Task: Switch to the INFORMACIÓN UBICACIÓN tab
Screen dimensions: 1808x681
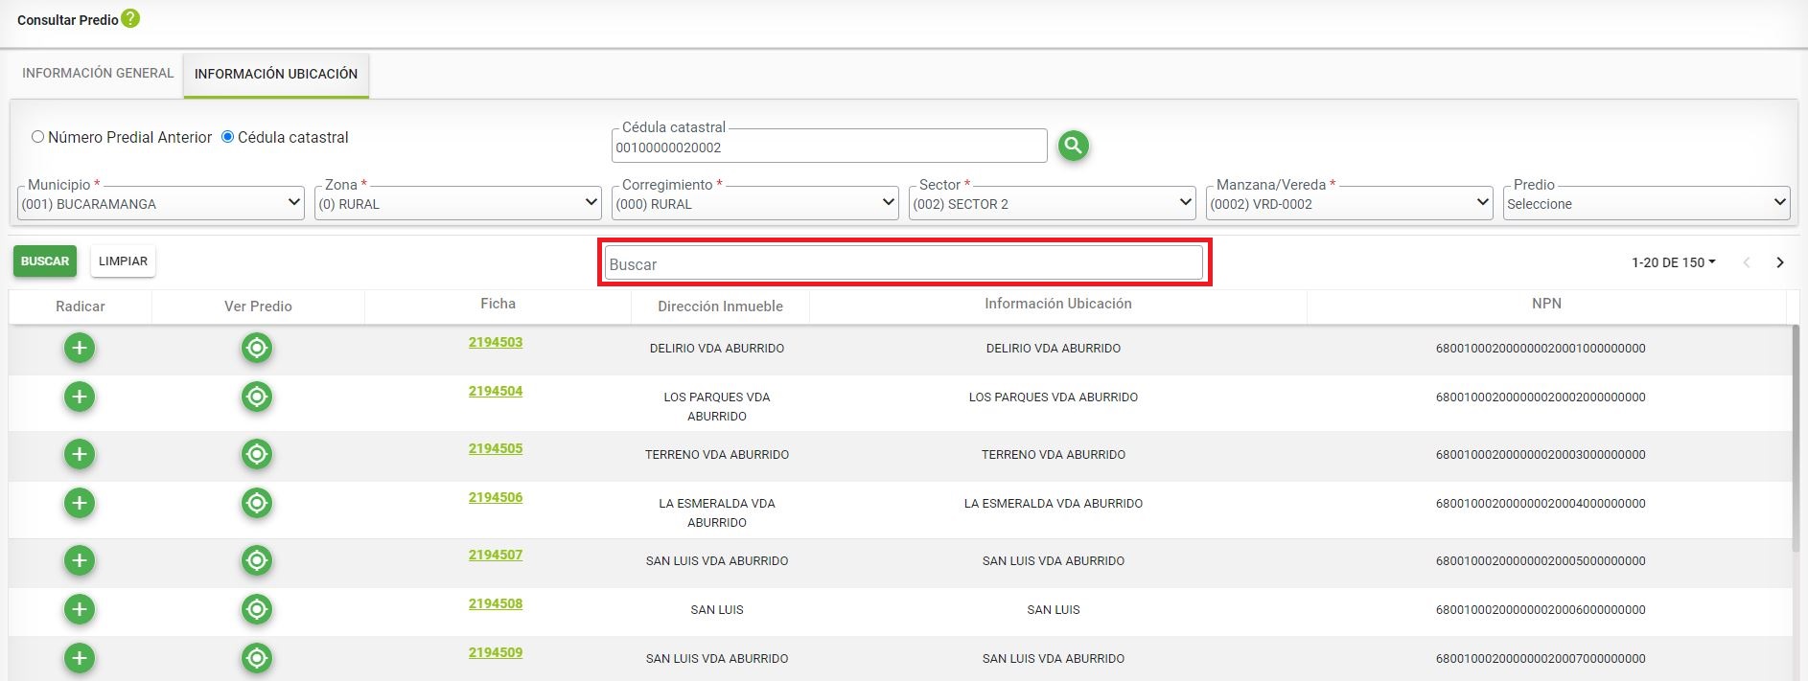Action: point(276,74)
